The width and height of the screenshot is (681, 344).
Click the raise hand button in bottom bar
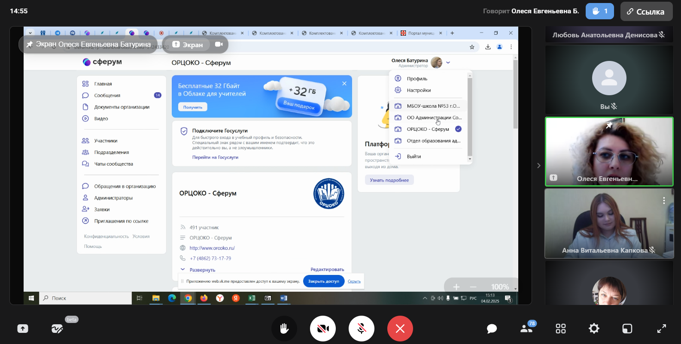[284, 329]
